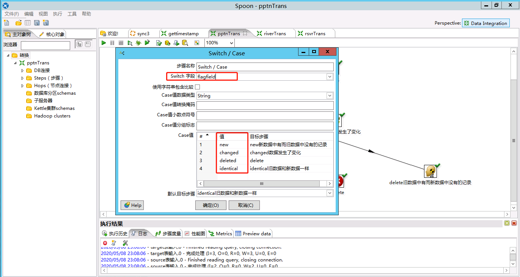The image size is (520, 277).
Task: Click the Save As toolbar icon
Action: [x=46, y=23]
